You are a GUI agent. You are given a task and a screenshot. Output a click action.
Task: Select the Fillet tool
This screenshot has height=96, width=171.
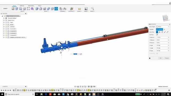(41, 9)
